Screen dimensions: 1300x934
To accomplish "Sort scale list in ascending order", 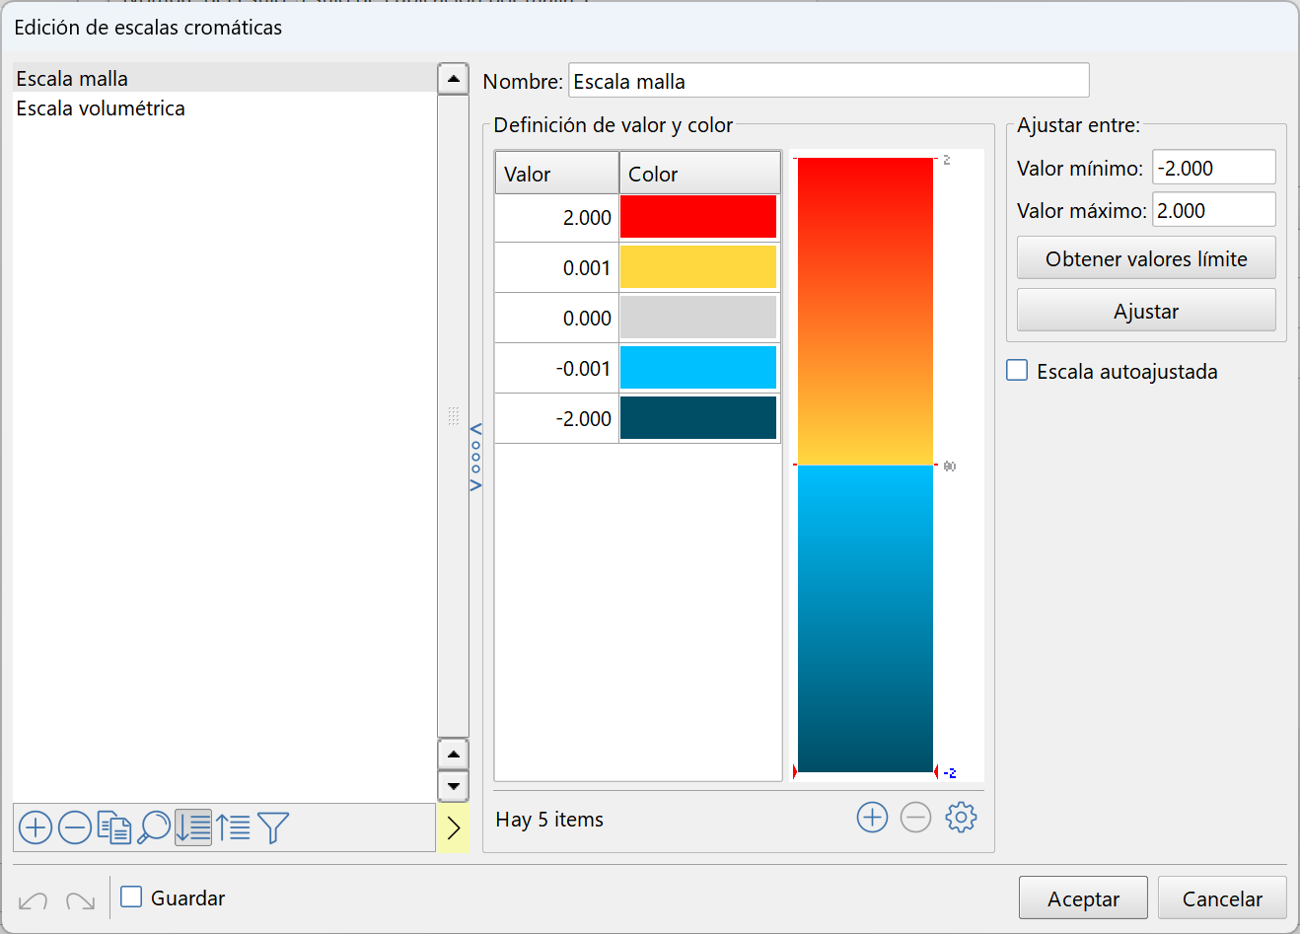I will pyautogui.click(x=234, y=827).
